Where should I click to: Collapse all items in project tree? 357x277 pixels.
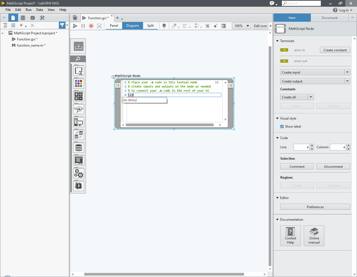[13, 25]
